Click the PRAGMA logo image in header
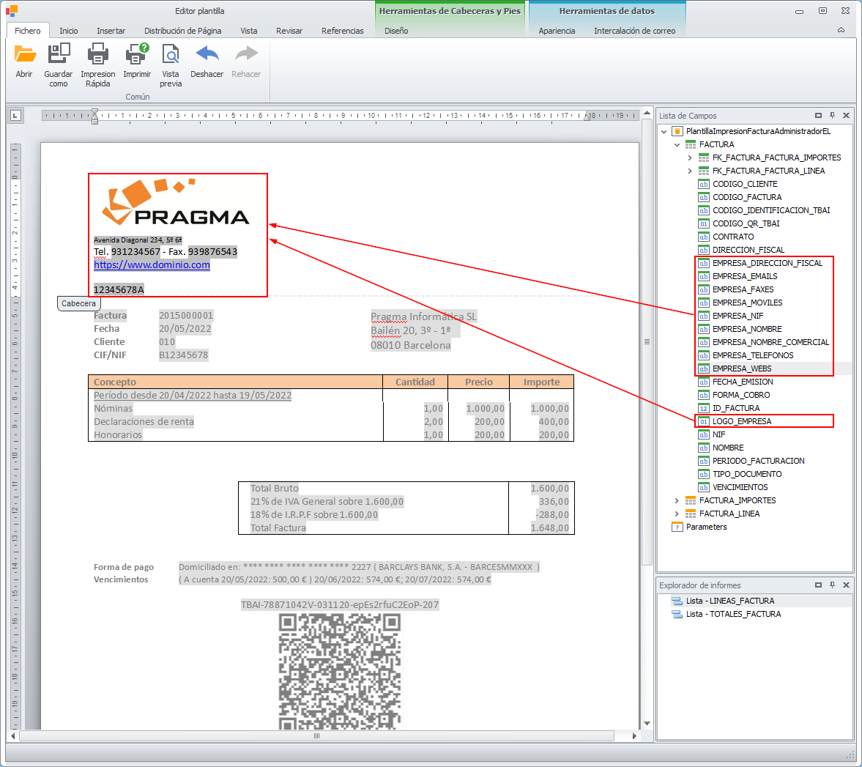The height and width of the screenshot is (767, 862). point(176,203)
